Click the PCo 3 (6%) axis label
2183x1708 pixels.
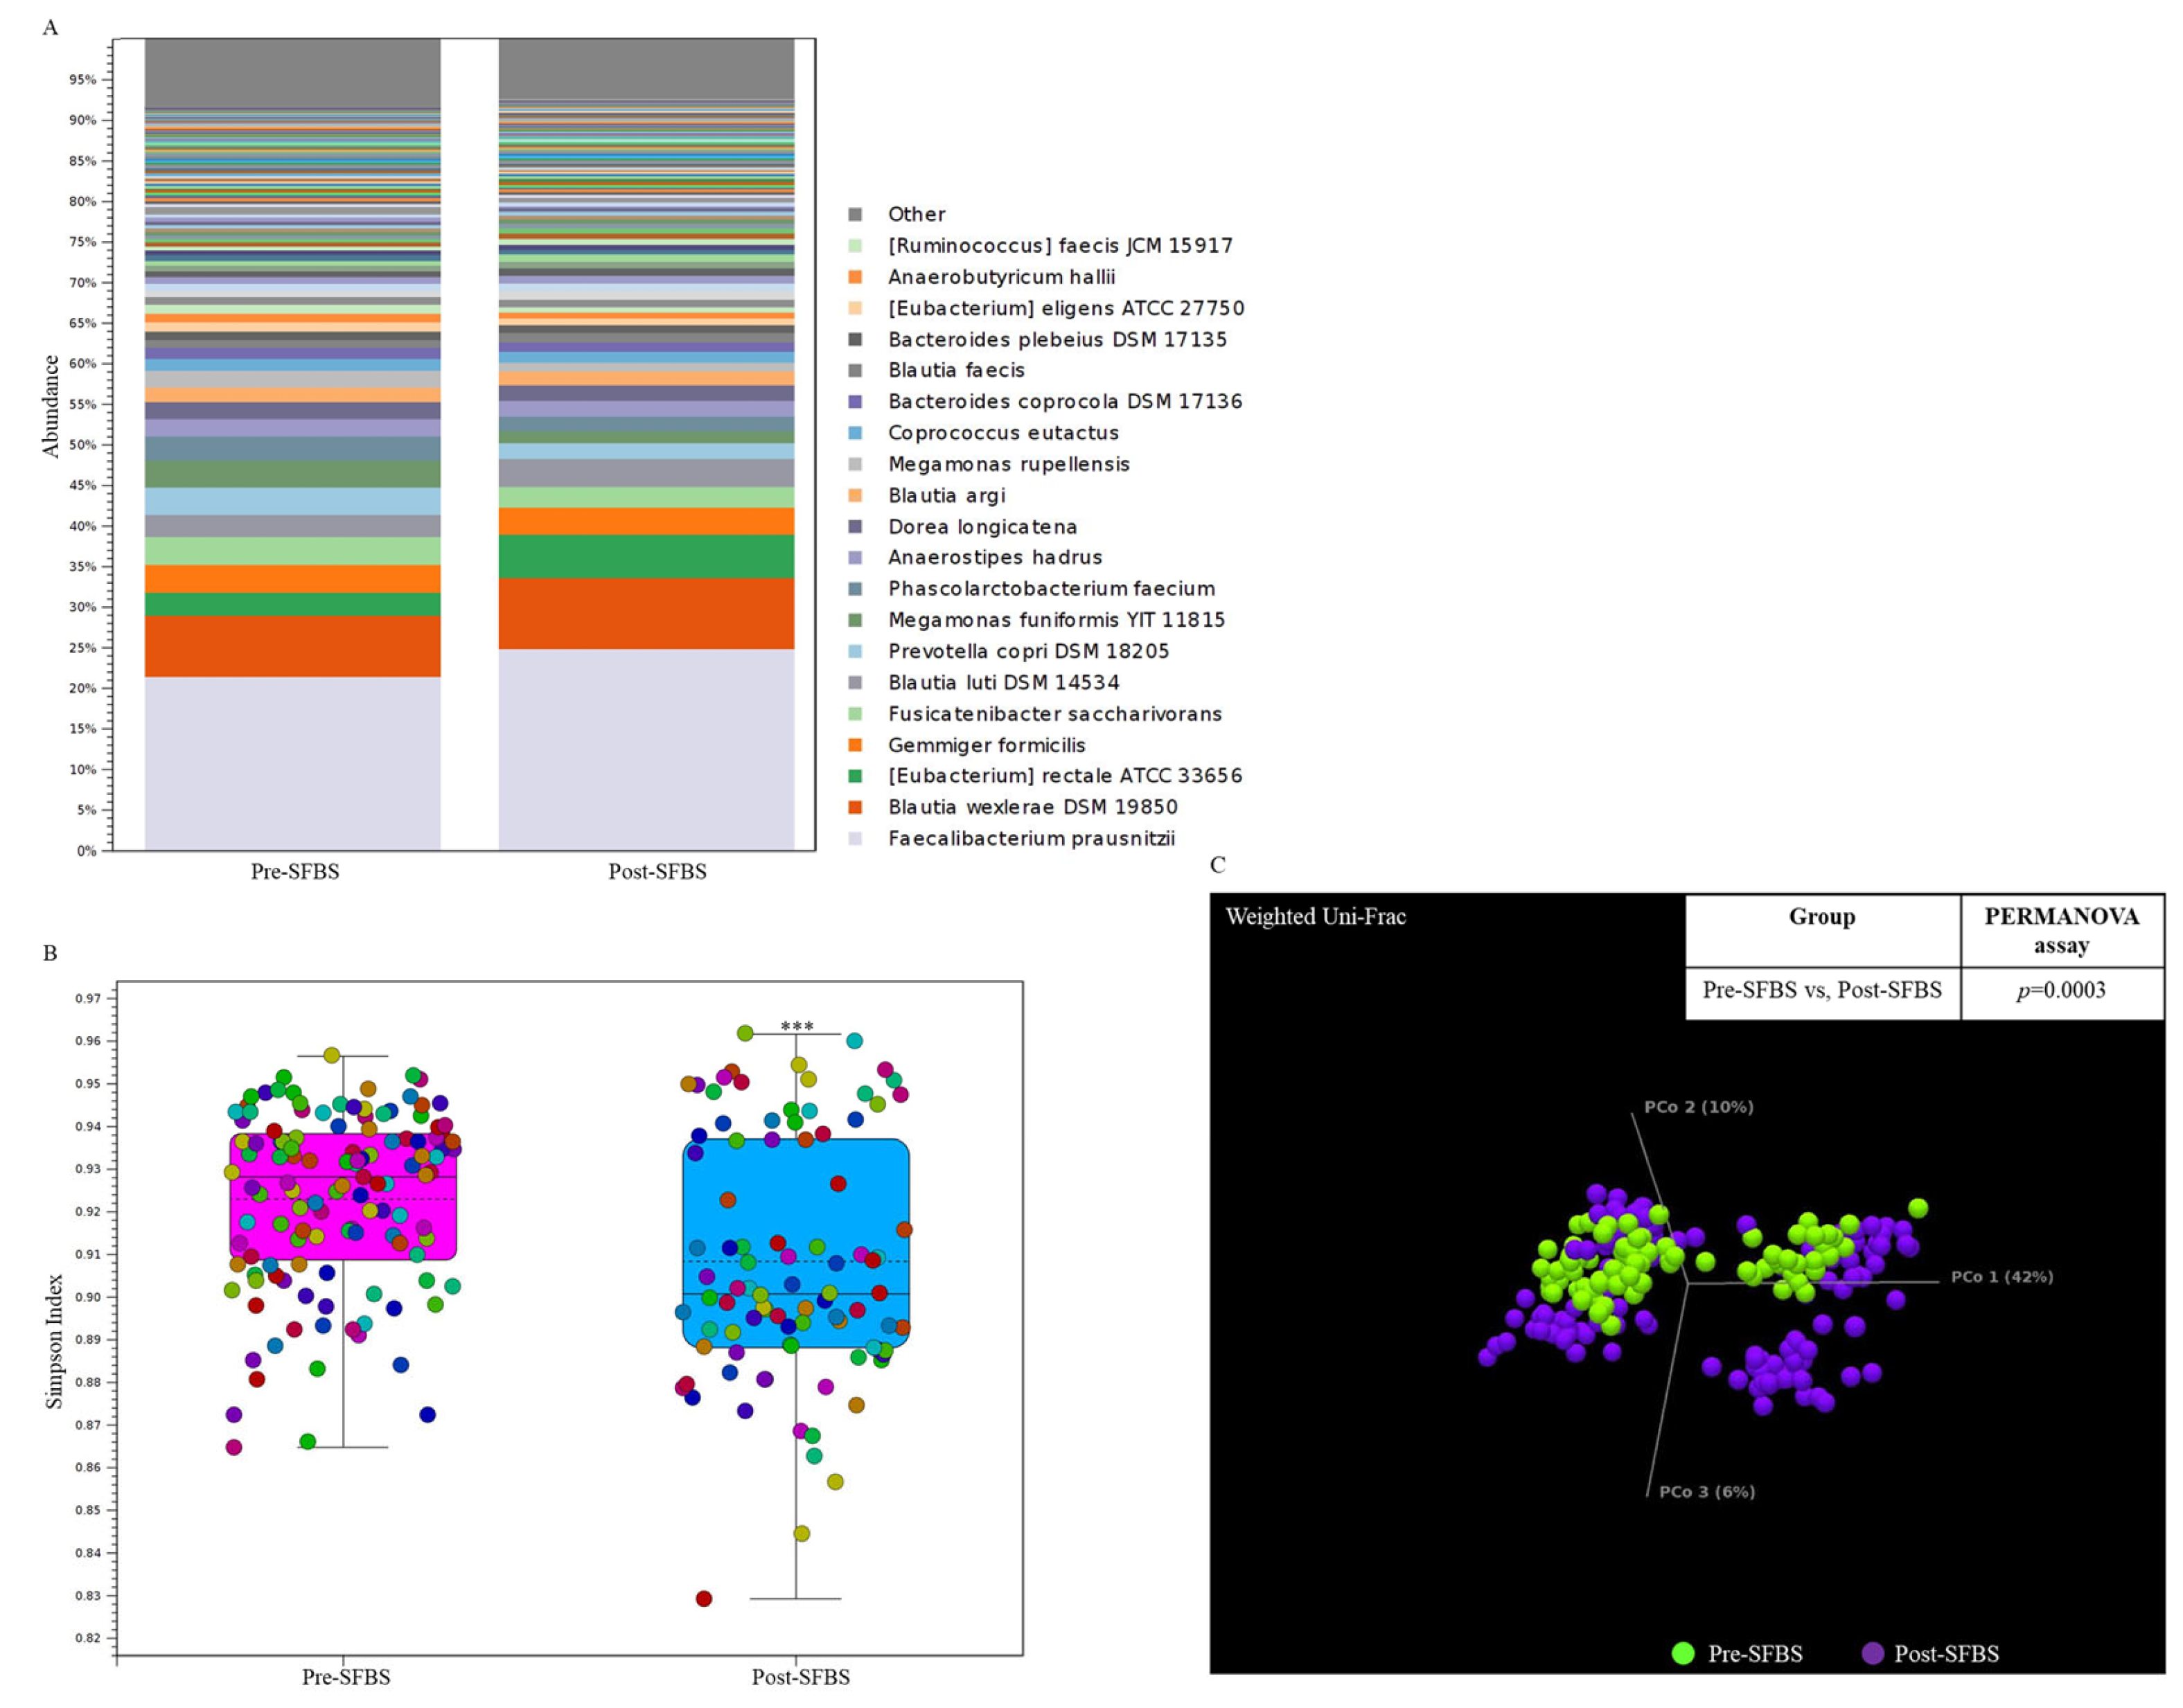(1706, 1491)
